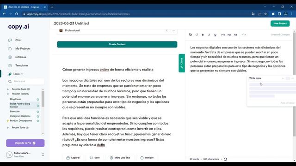Go back in browser
Screen dimensions: 296x166
tap(4, 14)
